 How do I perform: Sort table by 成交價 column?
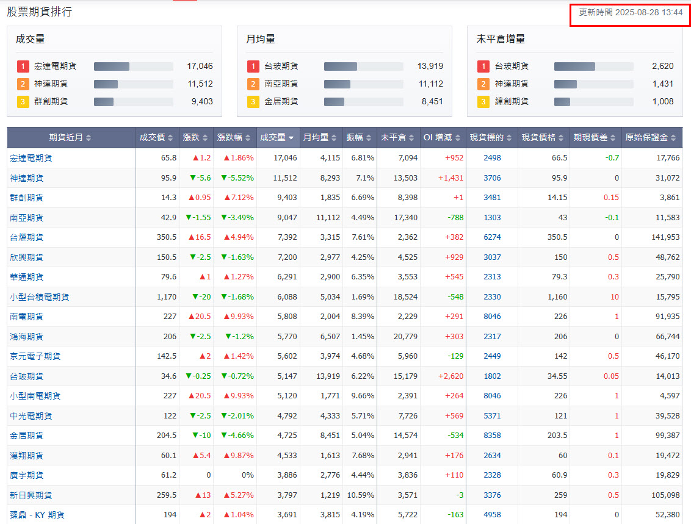coord(157,138)
